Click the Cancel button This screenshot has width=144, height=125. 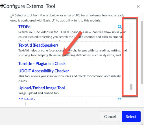point(110,117)
